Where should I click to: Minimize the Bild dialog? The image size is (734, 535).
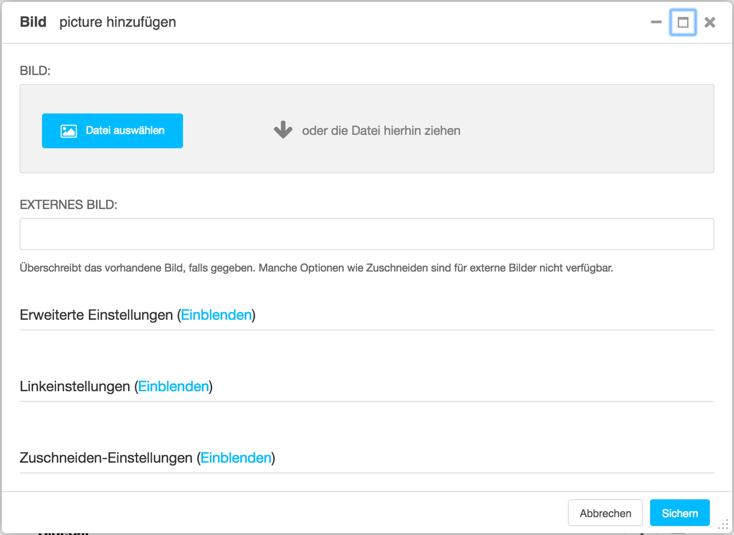[x=657, y=22]
